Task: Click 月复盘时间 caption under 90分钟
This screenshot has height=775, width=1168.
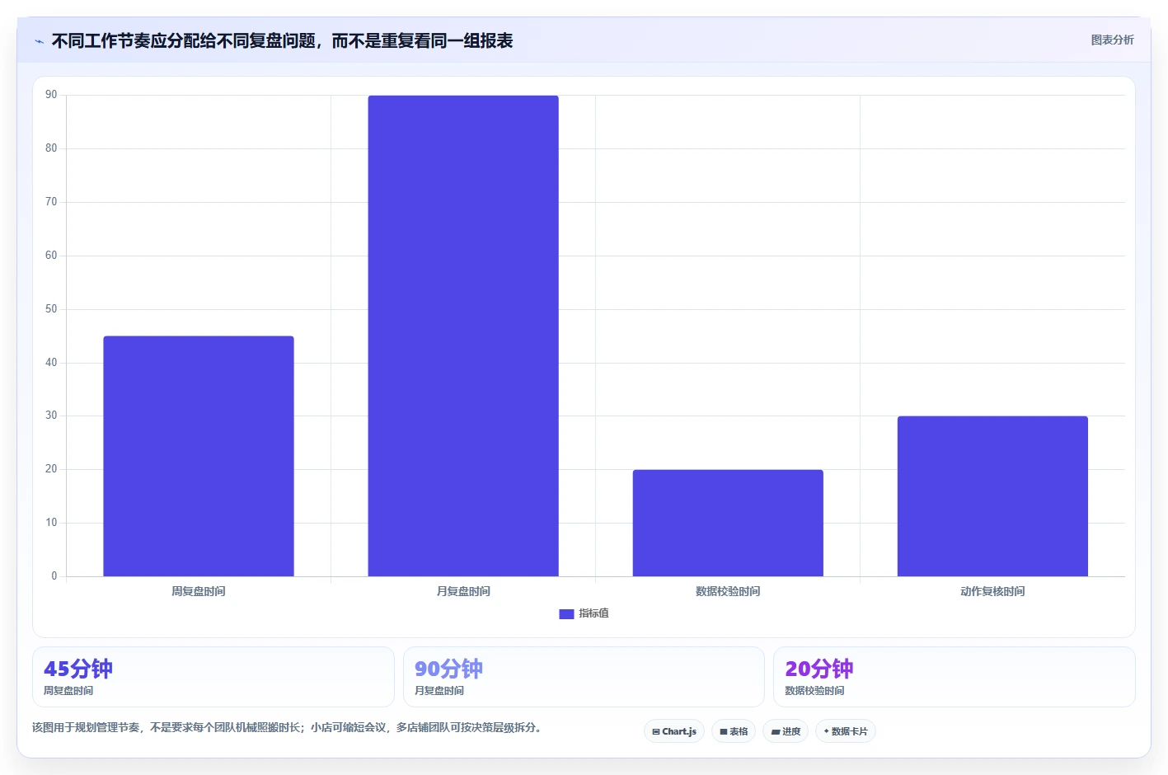Action: pyautogui.click(x=439, y=691)
